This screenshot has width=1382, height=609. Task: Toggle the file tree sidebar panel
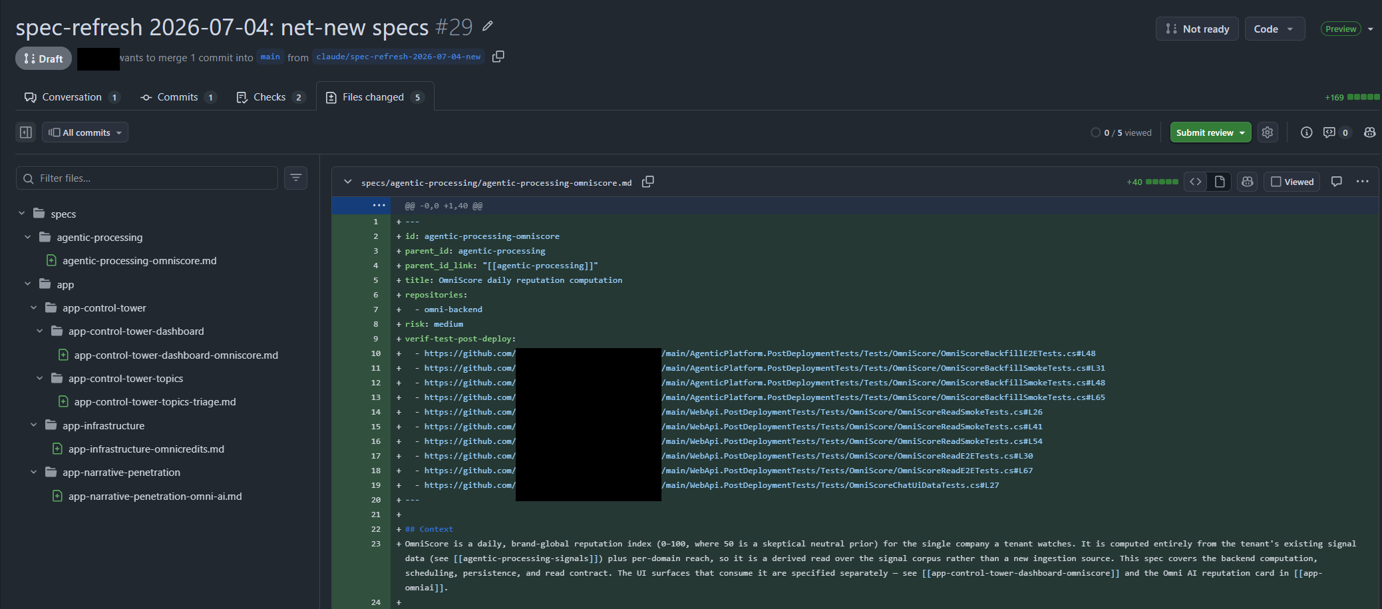click(x=26, y=132)
